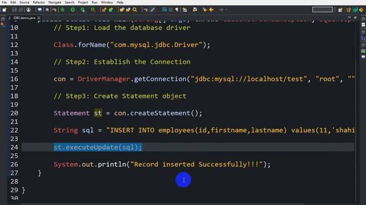Click the Outline view icon in right trim
Viewport: 366px width, 205px height.
[x=363, y=39]
